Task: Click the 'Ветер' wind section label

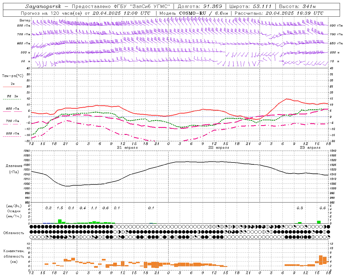Action: (25, 20)
